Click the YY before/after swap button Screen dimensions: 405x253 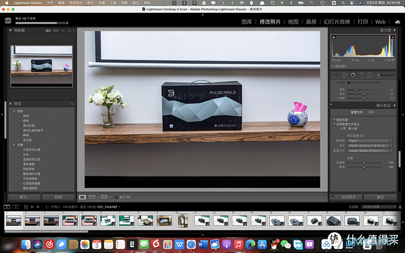pyautogui.click(x=104, y=197)
